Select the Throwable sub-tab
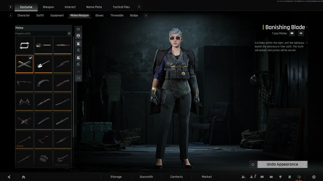The width and height of the screenshot is (323, 181). [x=117, y=15]
